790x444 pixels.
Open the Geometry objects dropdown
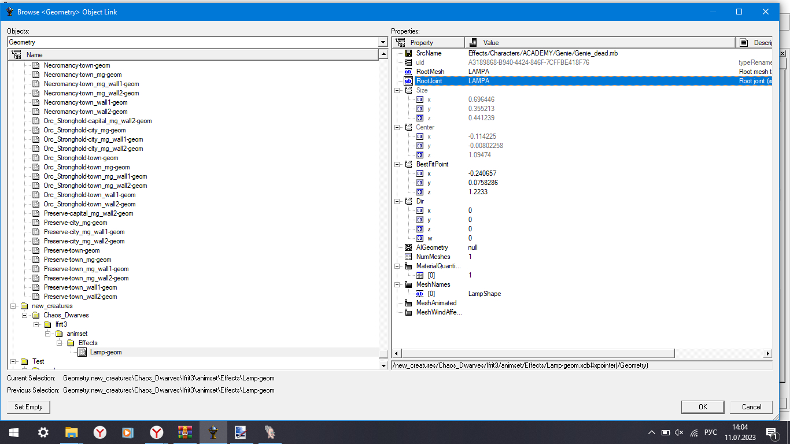click(383, 42)
